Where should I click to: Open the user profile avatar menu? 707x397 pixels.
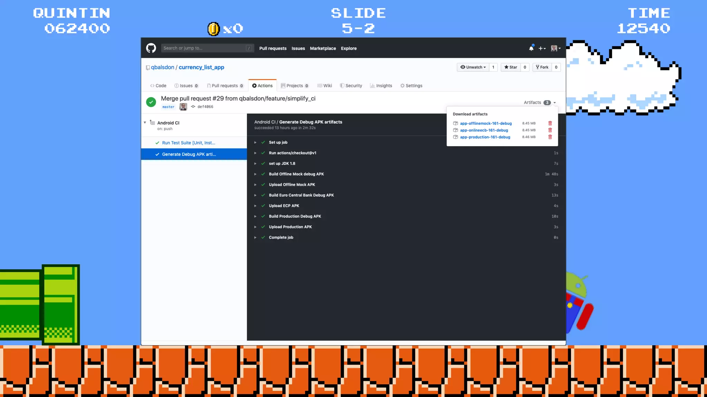555,48
